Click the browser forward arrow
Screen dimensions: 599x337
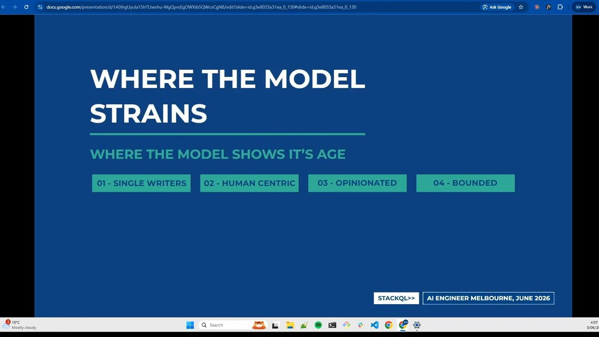pos(15,7)
